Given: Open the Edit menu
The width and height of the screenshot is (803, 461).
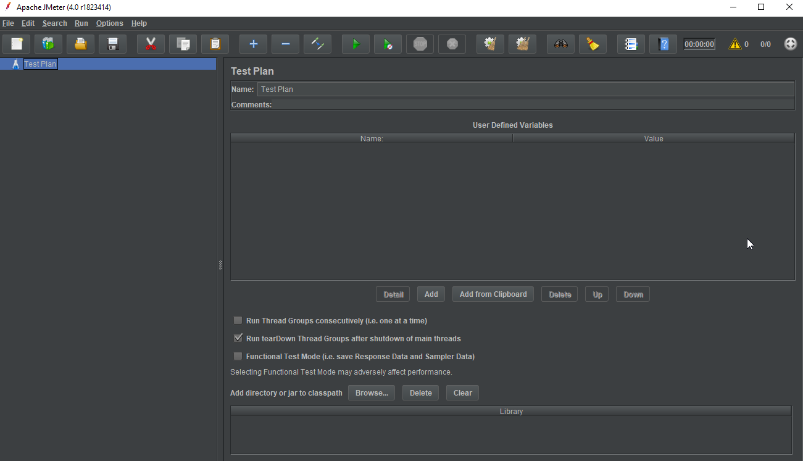Looking at the screenshot, I should click(28, 23).
